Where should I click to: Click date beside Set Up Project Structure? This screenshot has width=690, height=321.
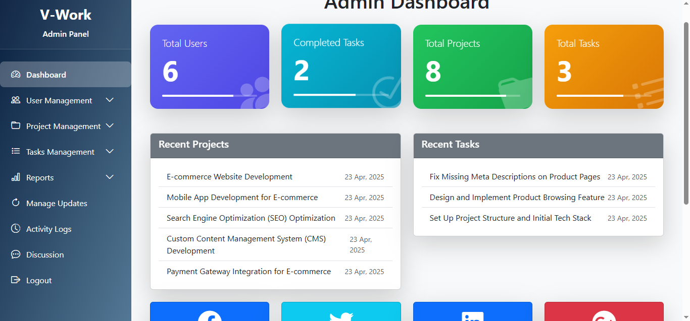[627, 218]
